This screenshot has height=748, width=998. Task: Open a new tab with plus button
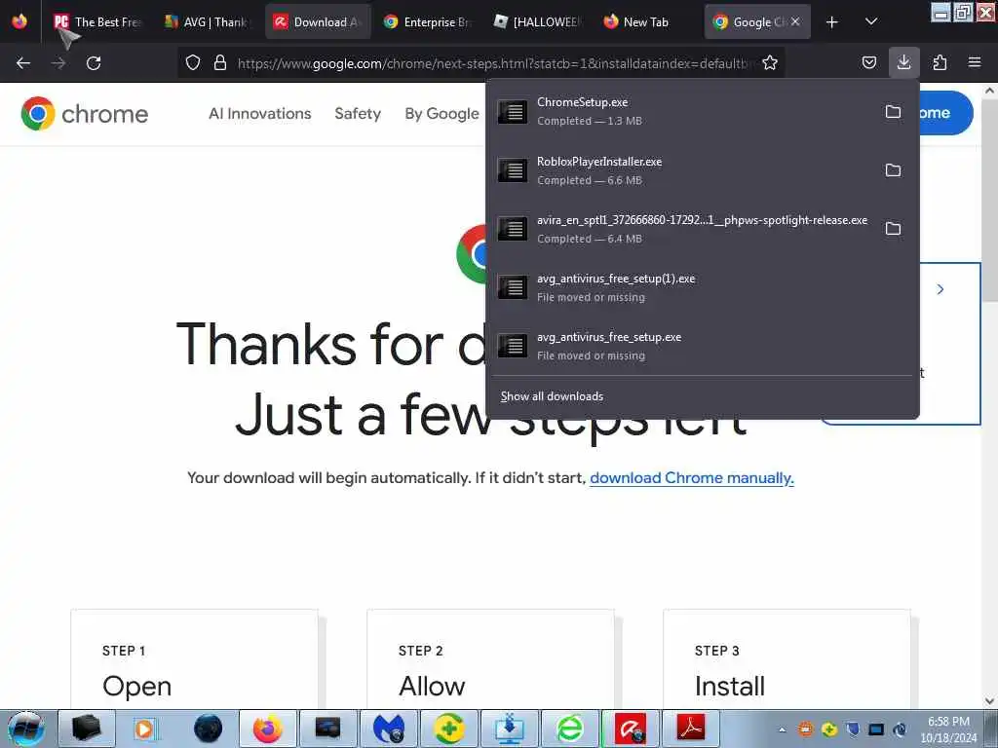tap(832, 22)
